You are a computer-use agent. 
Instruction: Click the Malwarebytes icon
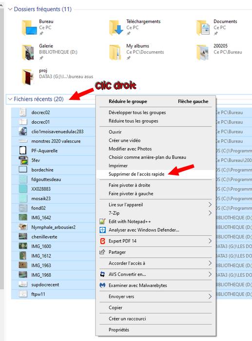click(x=102, y=285)
